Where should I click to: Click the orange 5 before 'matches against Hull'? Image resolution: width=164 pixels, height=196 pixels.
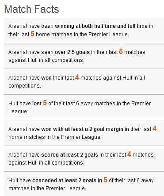tap(121, 51)
